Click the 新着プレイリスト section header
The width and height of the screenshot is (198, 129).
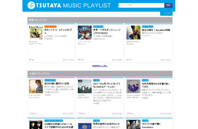100,20
